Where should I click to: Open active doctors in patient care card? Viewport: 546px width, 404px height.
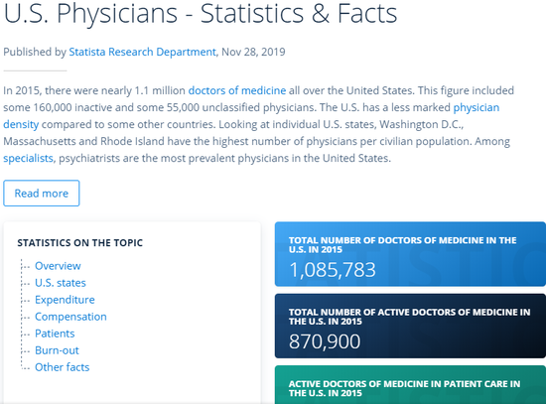click(x=410, y=384)
